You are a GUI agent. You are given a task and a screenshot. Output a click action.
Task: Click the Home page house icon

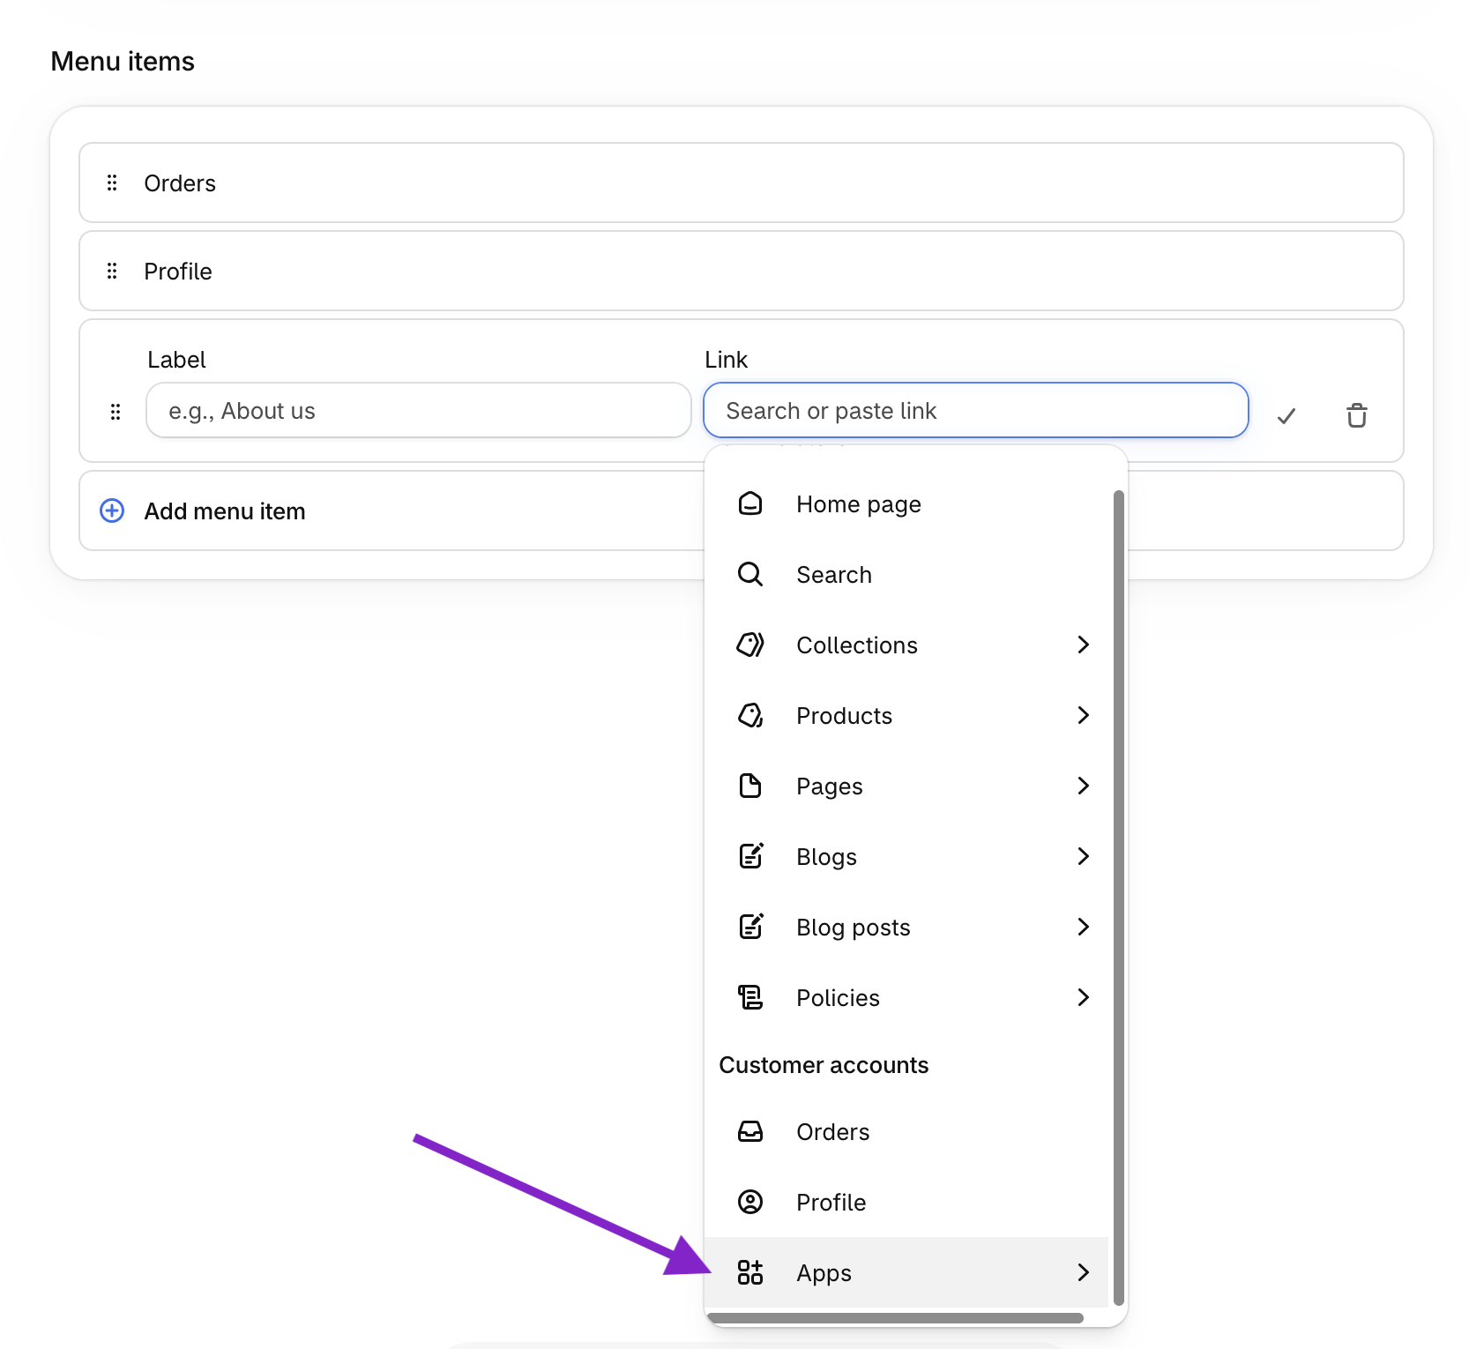[750, 503]
